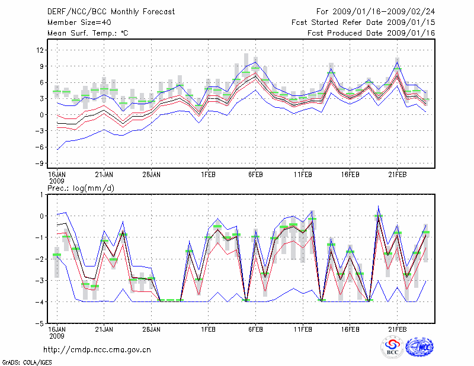Click the 12 tick on temperature axis
Screen dimensions: 474x366
[x=40, y=50]
